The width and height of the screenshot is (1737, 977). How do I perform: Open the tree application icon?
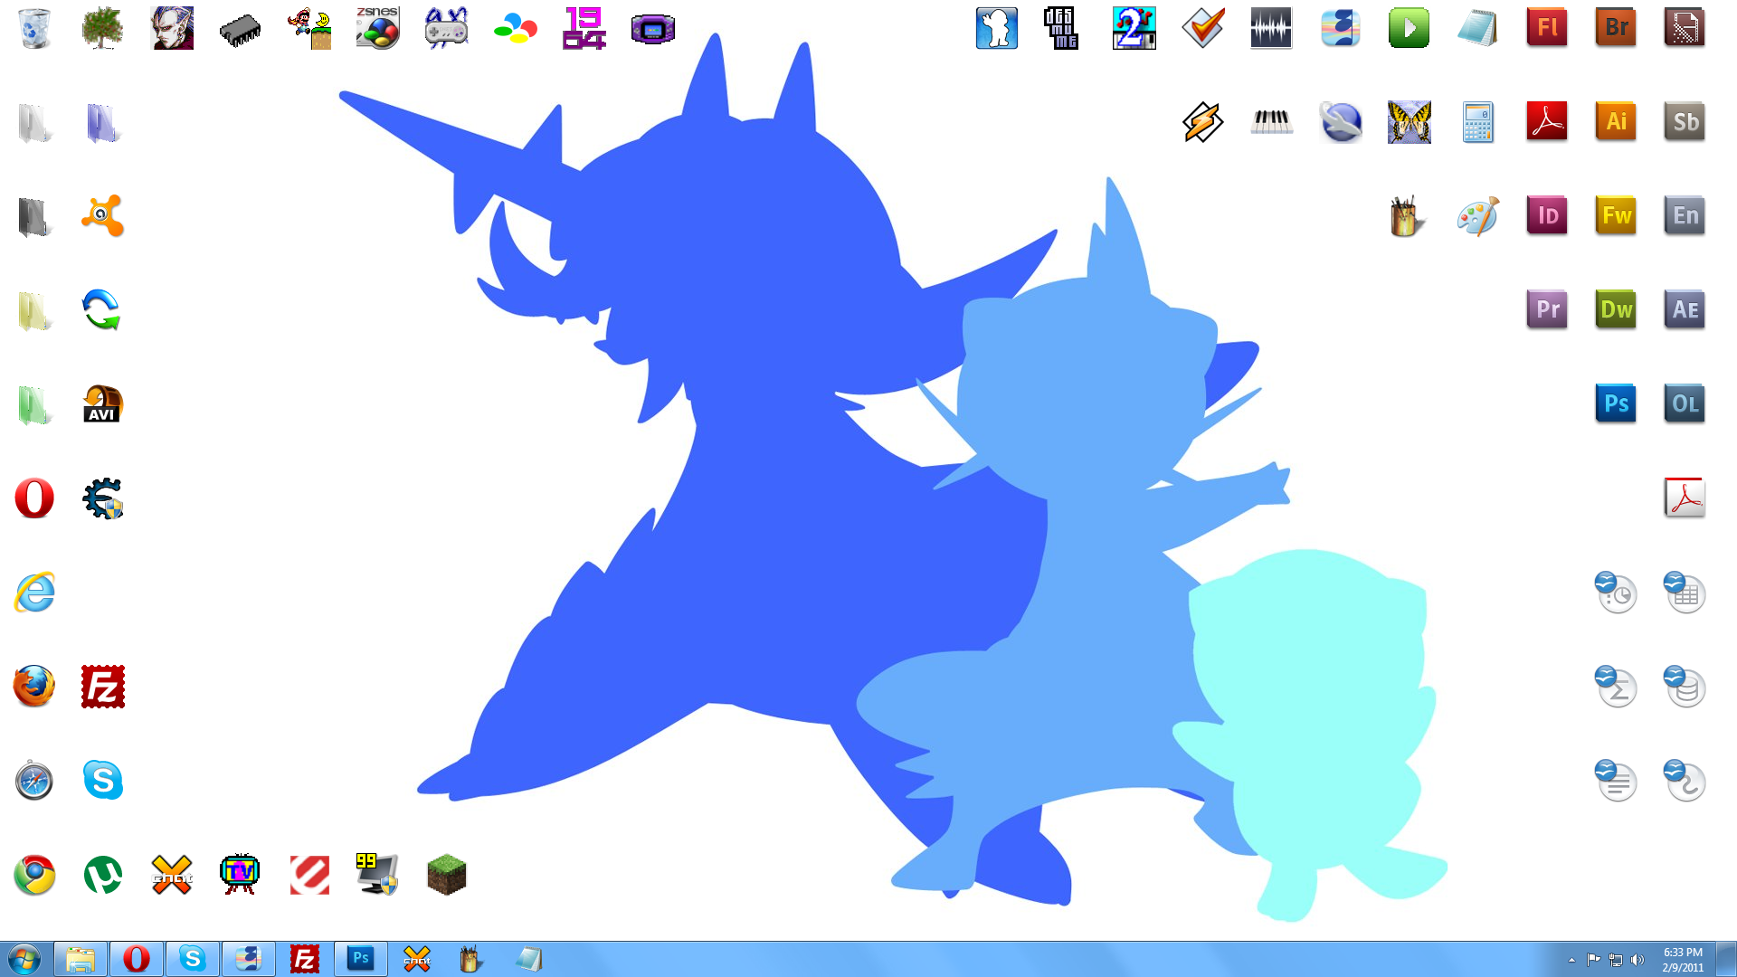point(102,28)
